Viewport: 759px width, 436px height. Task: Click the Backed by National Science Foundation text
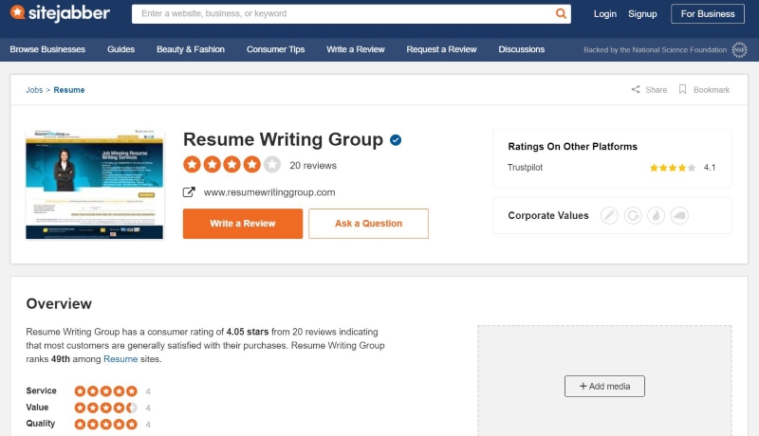(x=655, y=50)
